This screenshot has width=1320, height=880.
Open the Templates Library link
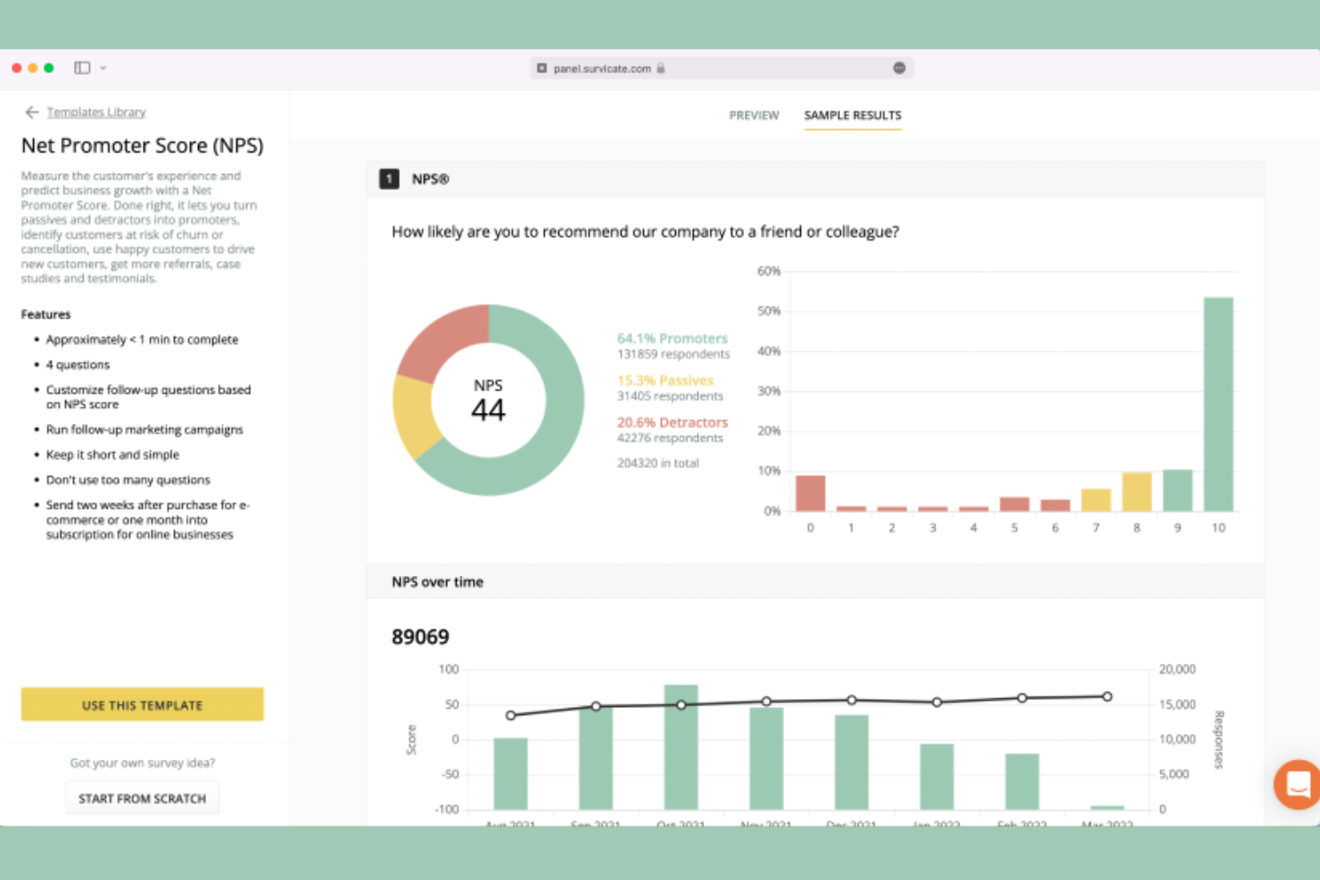click(96, 111)
